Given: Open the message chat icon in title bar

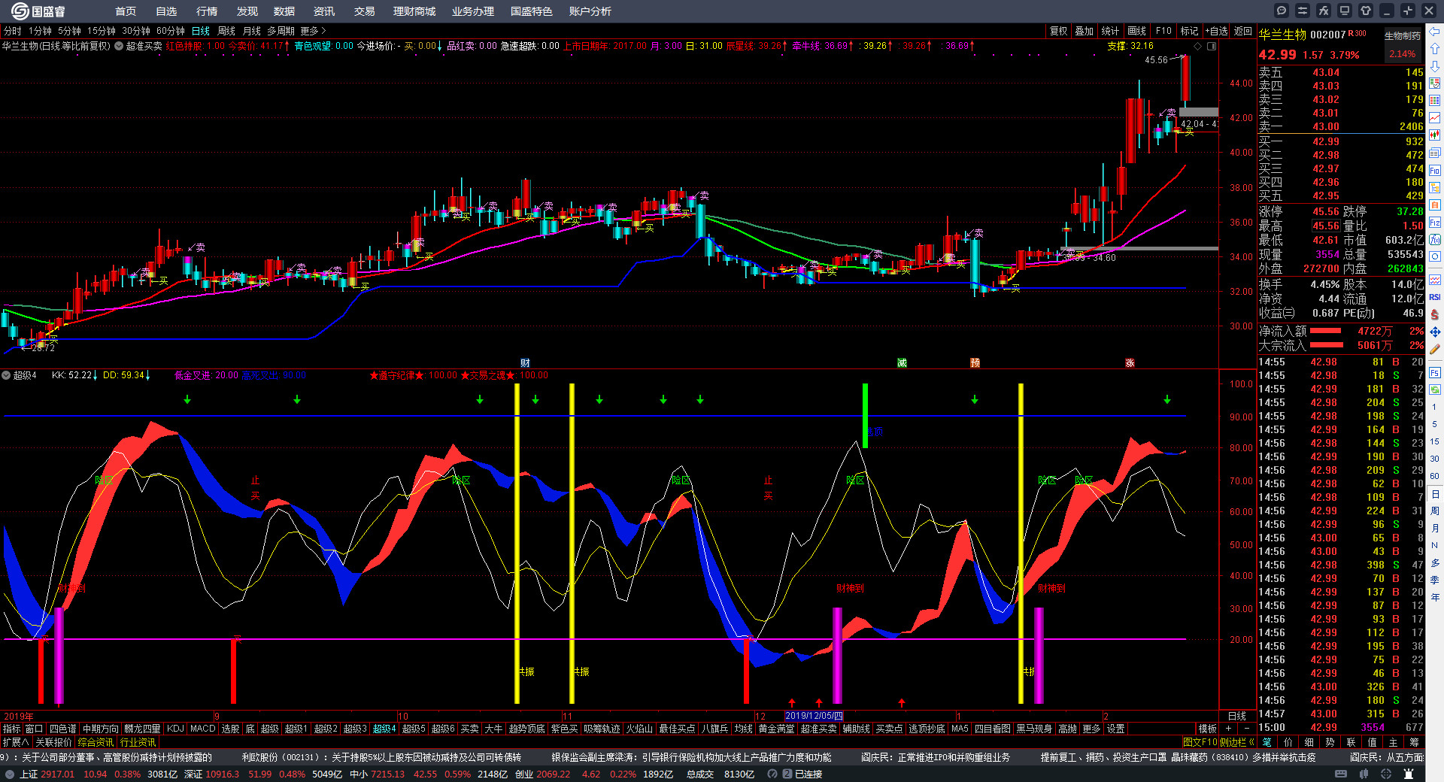Looking at the screenshot, I should point(1282,11).
